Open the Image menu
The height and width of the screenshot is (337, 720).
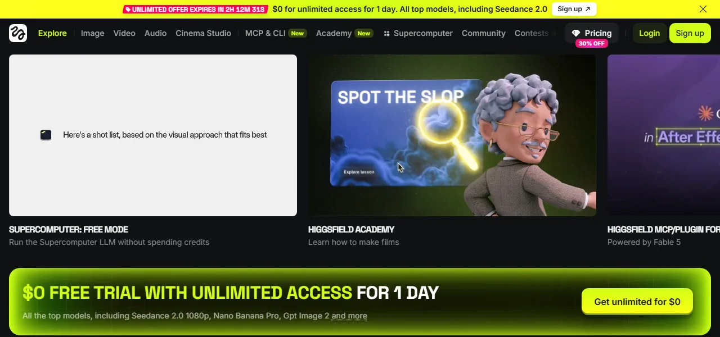pos(92,33)
